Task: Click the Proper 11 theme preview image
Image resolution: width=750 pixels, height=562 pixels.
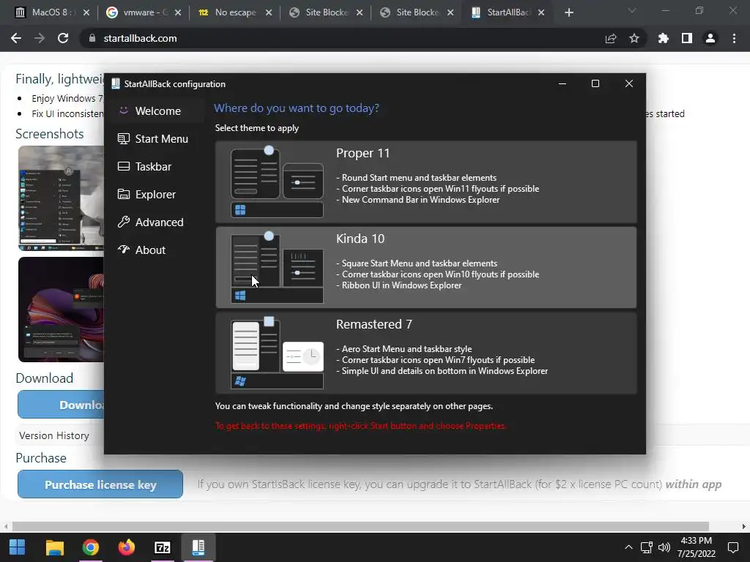Action: coord(277,182)
